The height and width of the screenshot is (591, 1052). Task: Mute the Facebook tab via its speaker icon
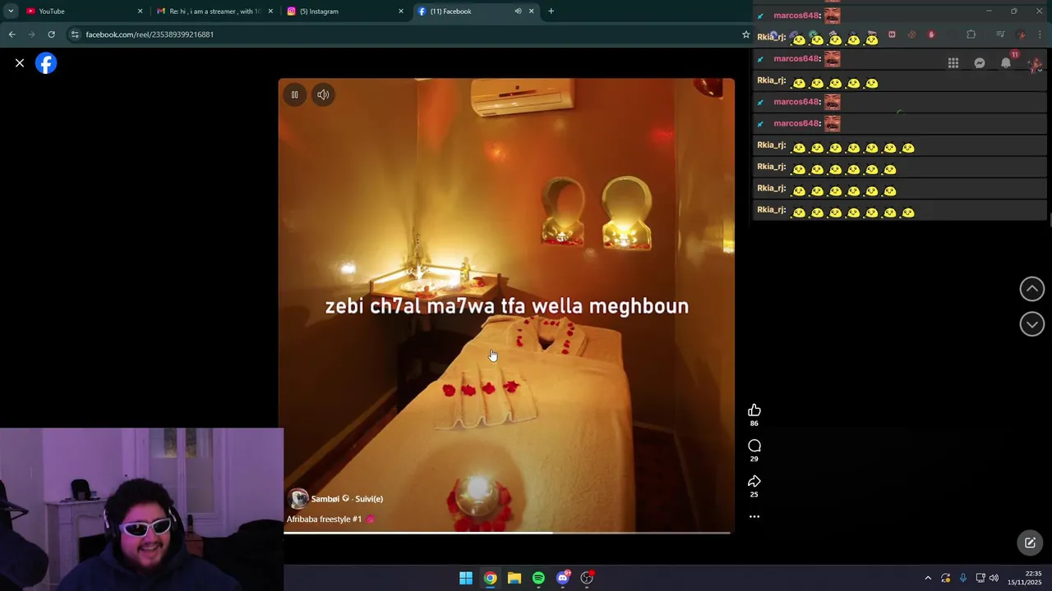coord(518,11)
